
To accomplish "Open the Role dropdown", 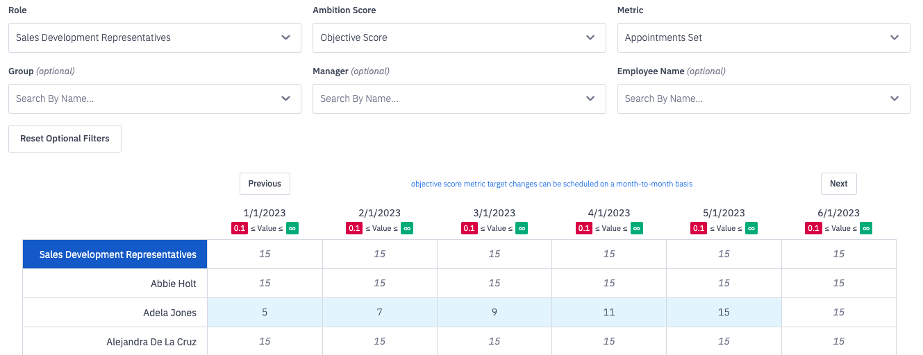I will pos(155,37).
